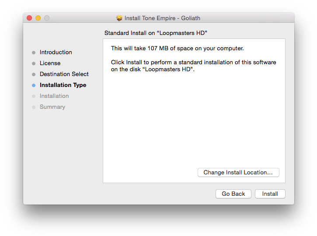Select Destination Select step in sidebar

tap(64, 74)
